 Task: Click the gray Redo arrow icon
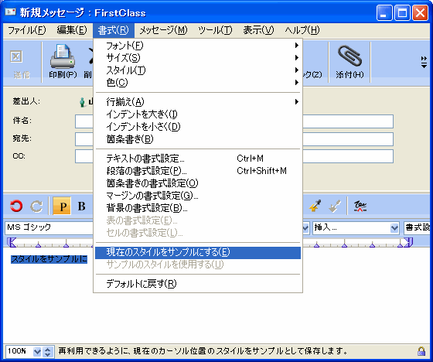pyautogui.click(x=36, y=207)
